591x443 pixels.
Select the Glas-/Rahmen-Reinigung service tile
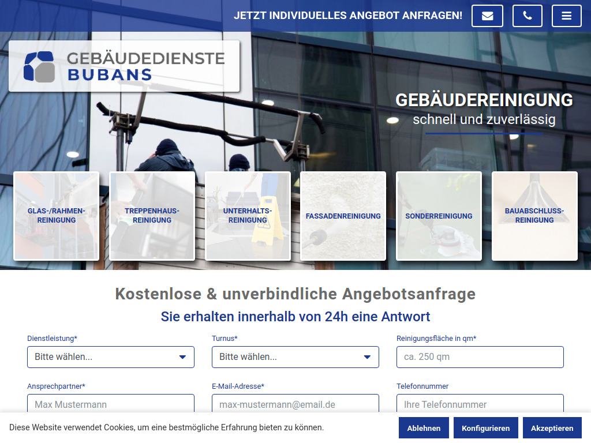tap(56, 216)
